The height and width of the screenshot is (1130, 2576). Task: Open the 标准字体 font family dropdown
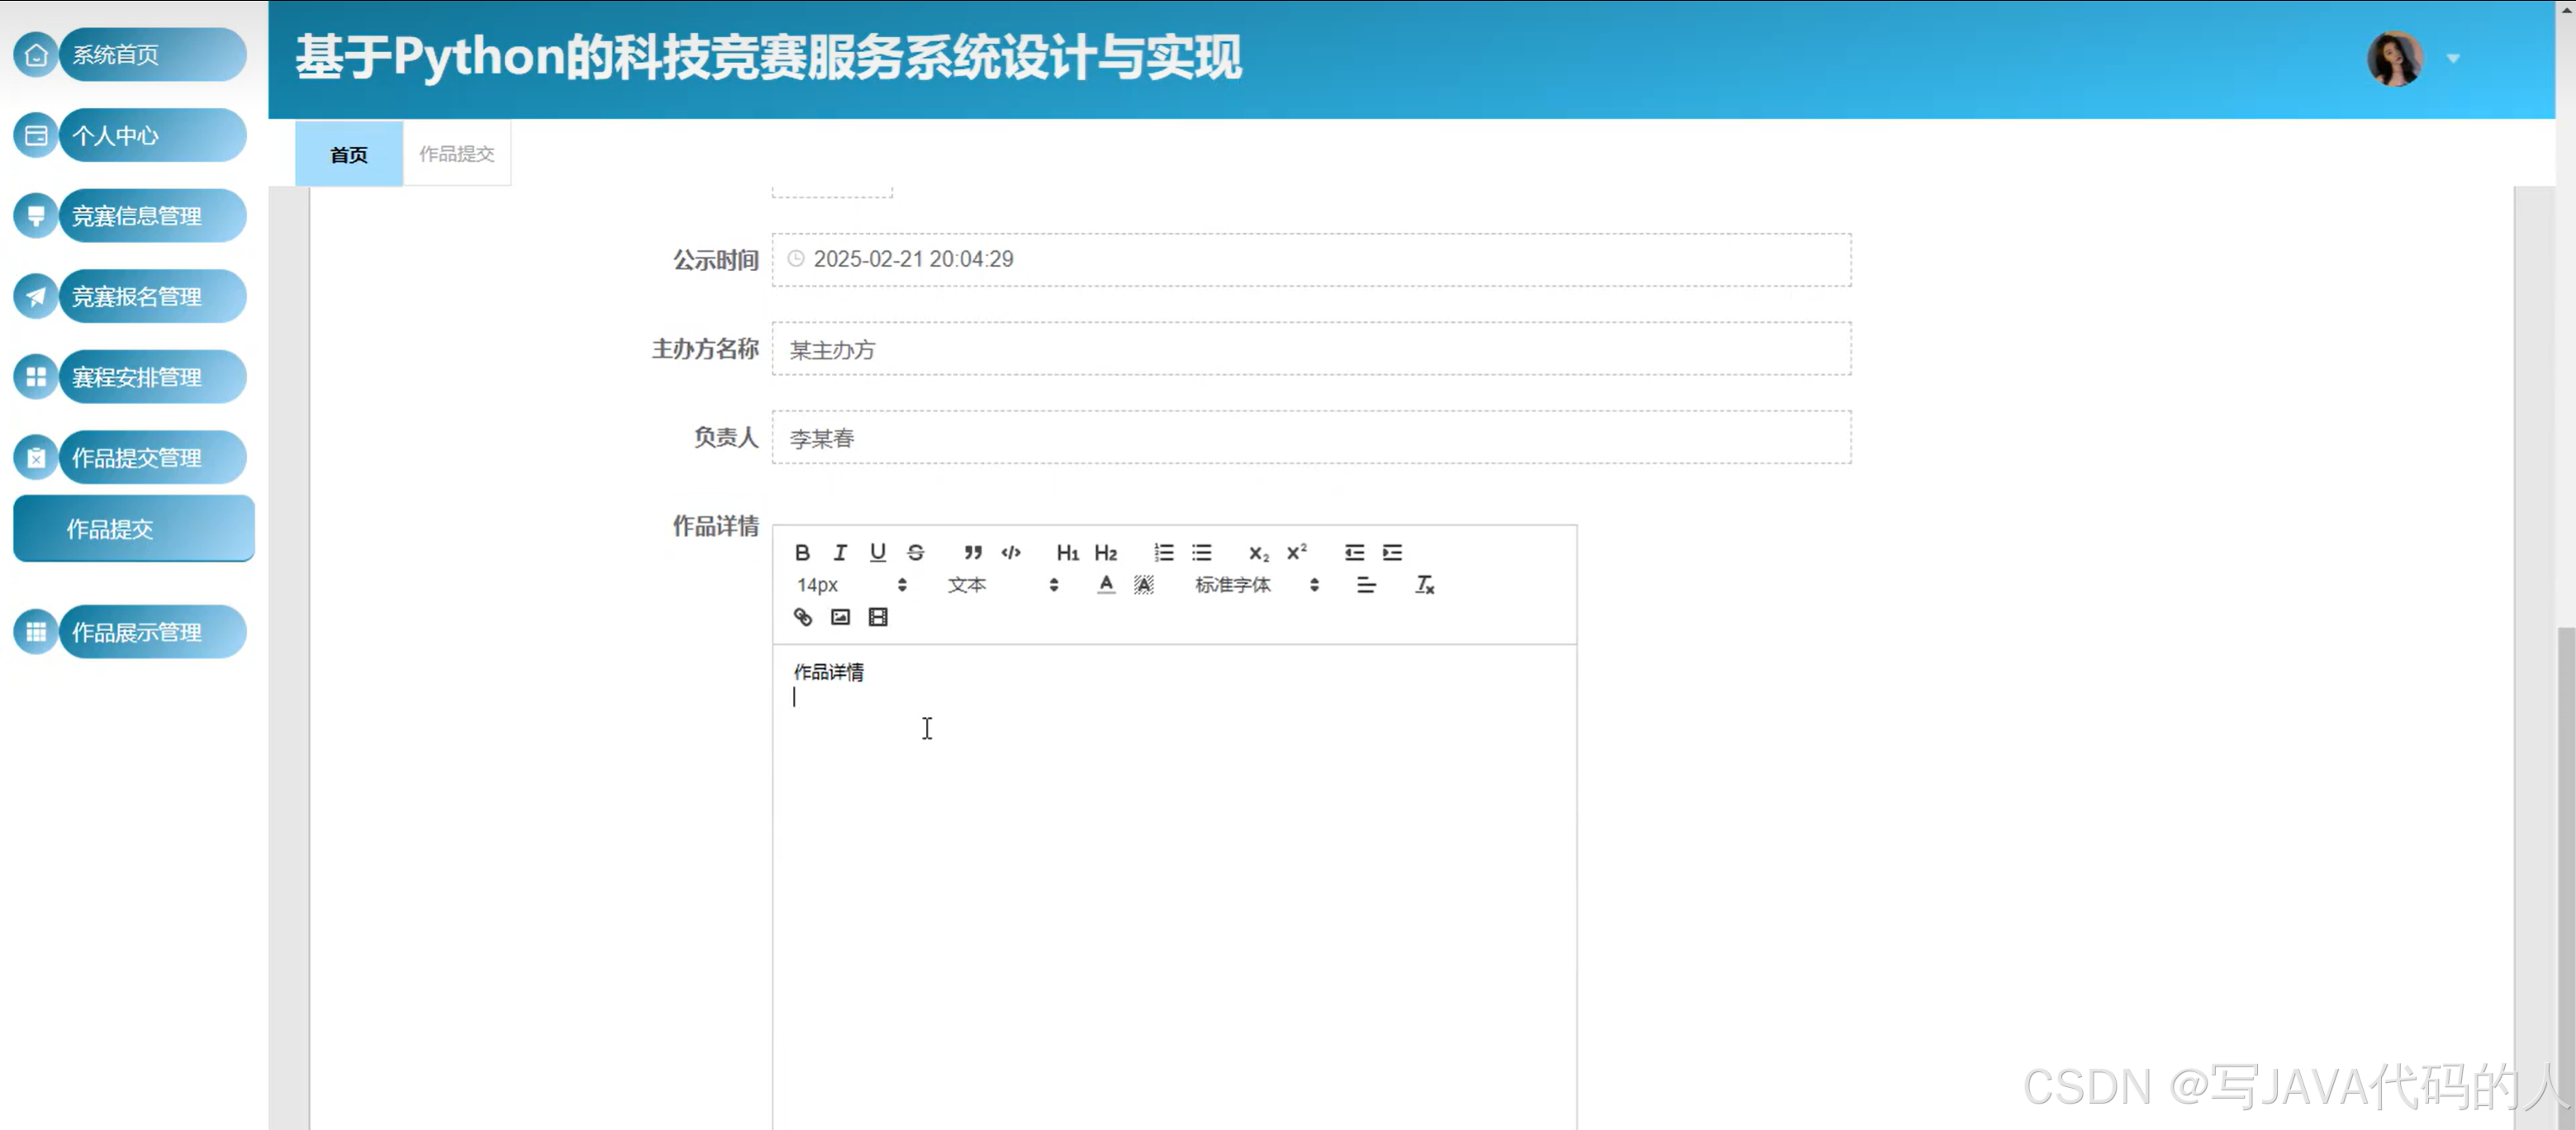1256,585
